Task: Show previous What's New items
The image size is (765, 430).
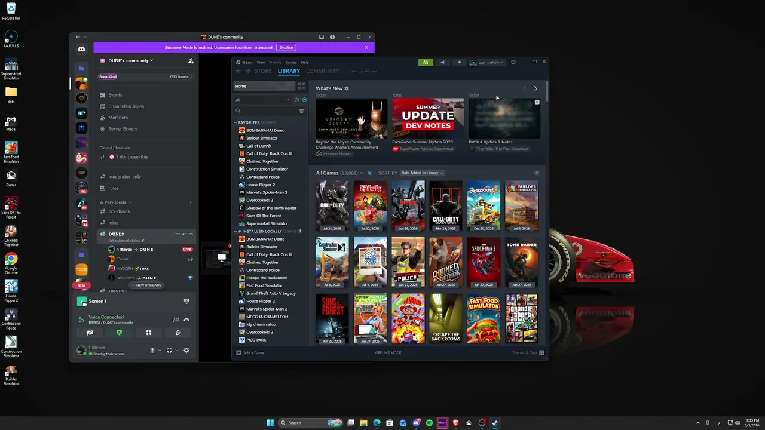Action: pyautogui.click(x=525, y=89)
